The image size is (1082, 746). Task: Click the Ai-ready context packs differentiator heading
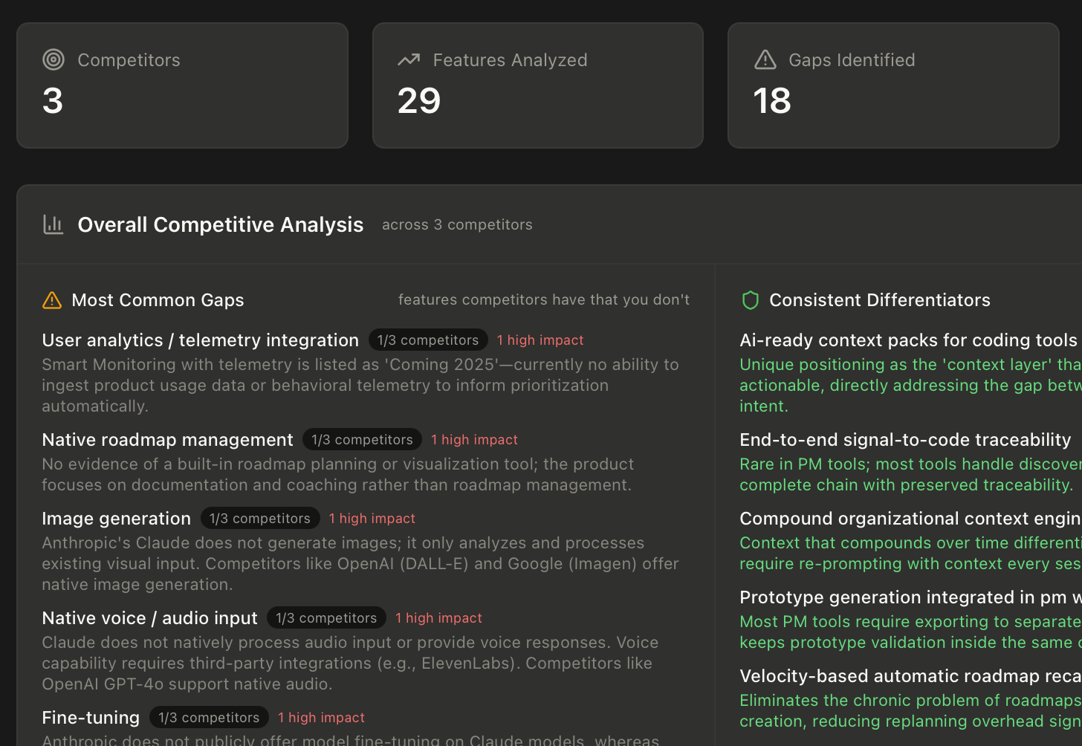tap(899, 340)
